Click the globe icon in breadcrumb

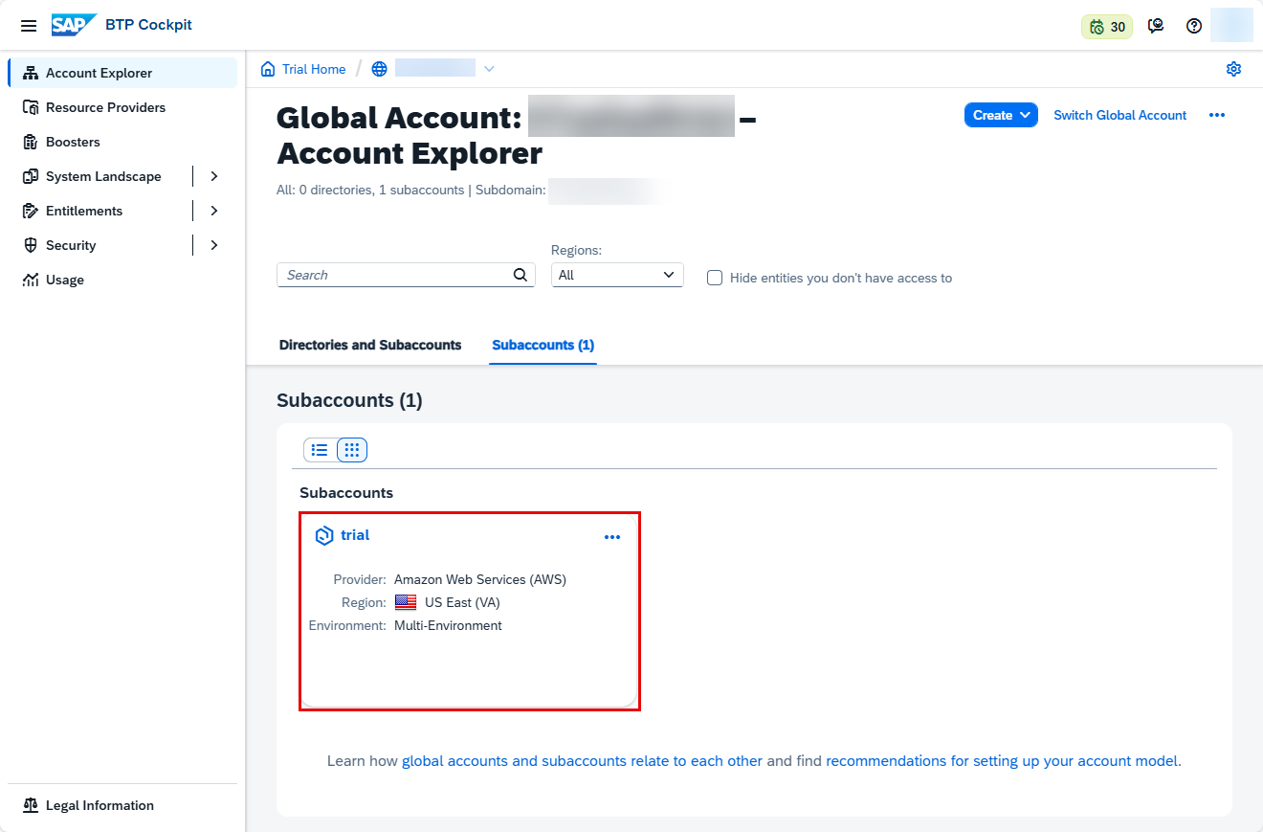(x=380, y=69)
